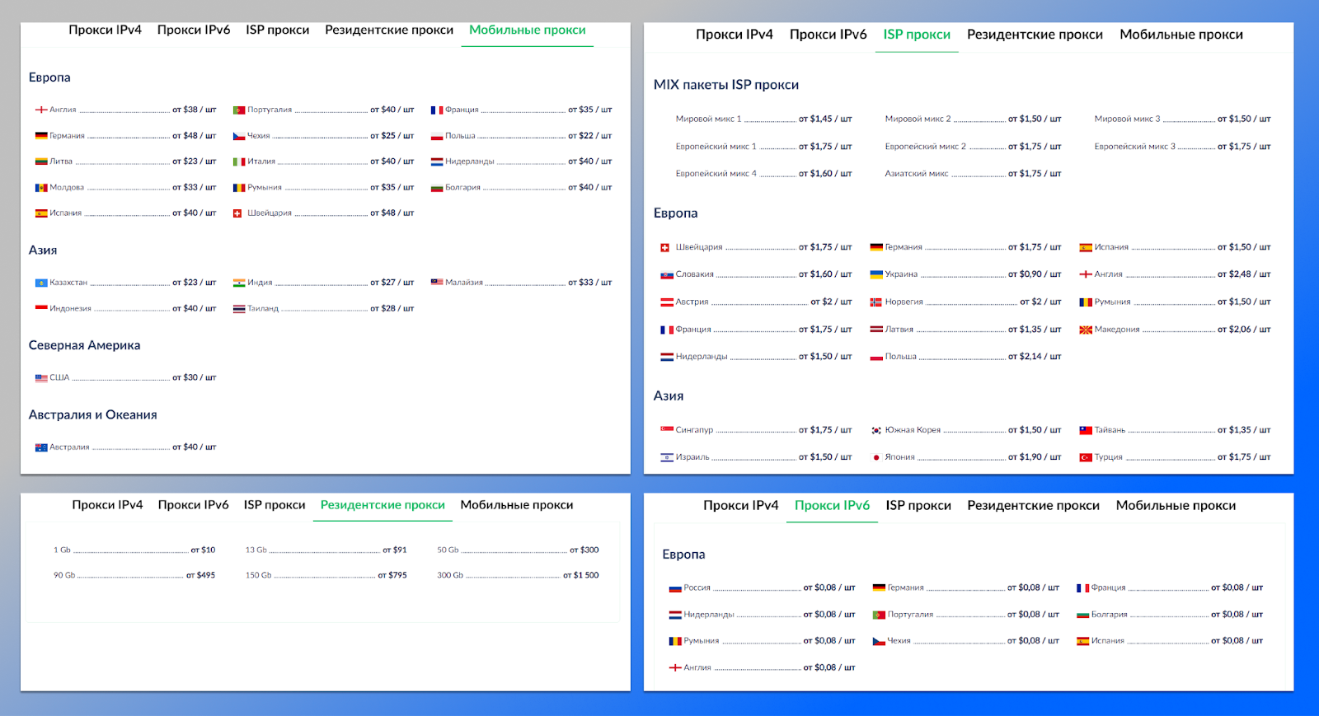Click Poland flag in the от $22 row
Image resolution: width=1319 pixels, height=716 pixels.
pos(437,136)
